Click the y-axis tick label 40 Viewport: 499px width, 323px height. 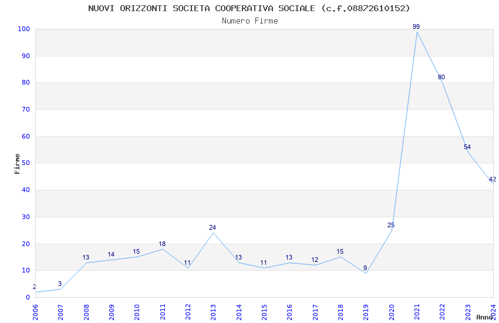coord(26,190)
